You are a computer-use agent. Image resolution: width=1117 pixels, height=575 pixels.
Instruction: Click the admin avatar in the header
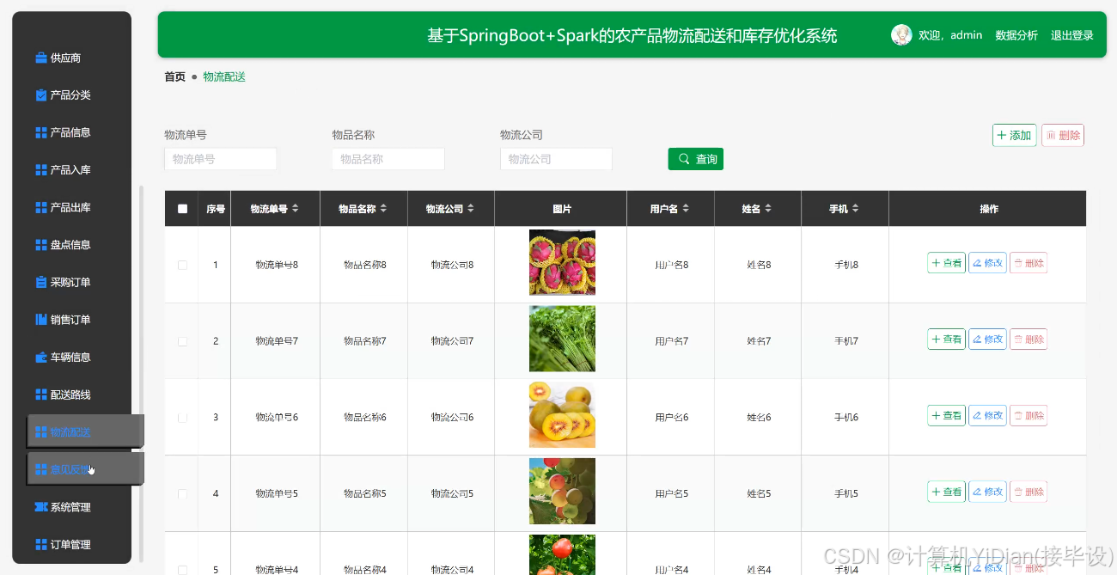coord(901,34)
